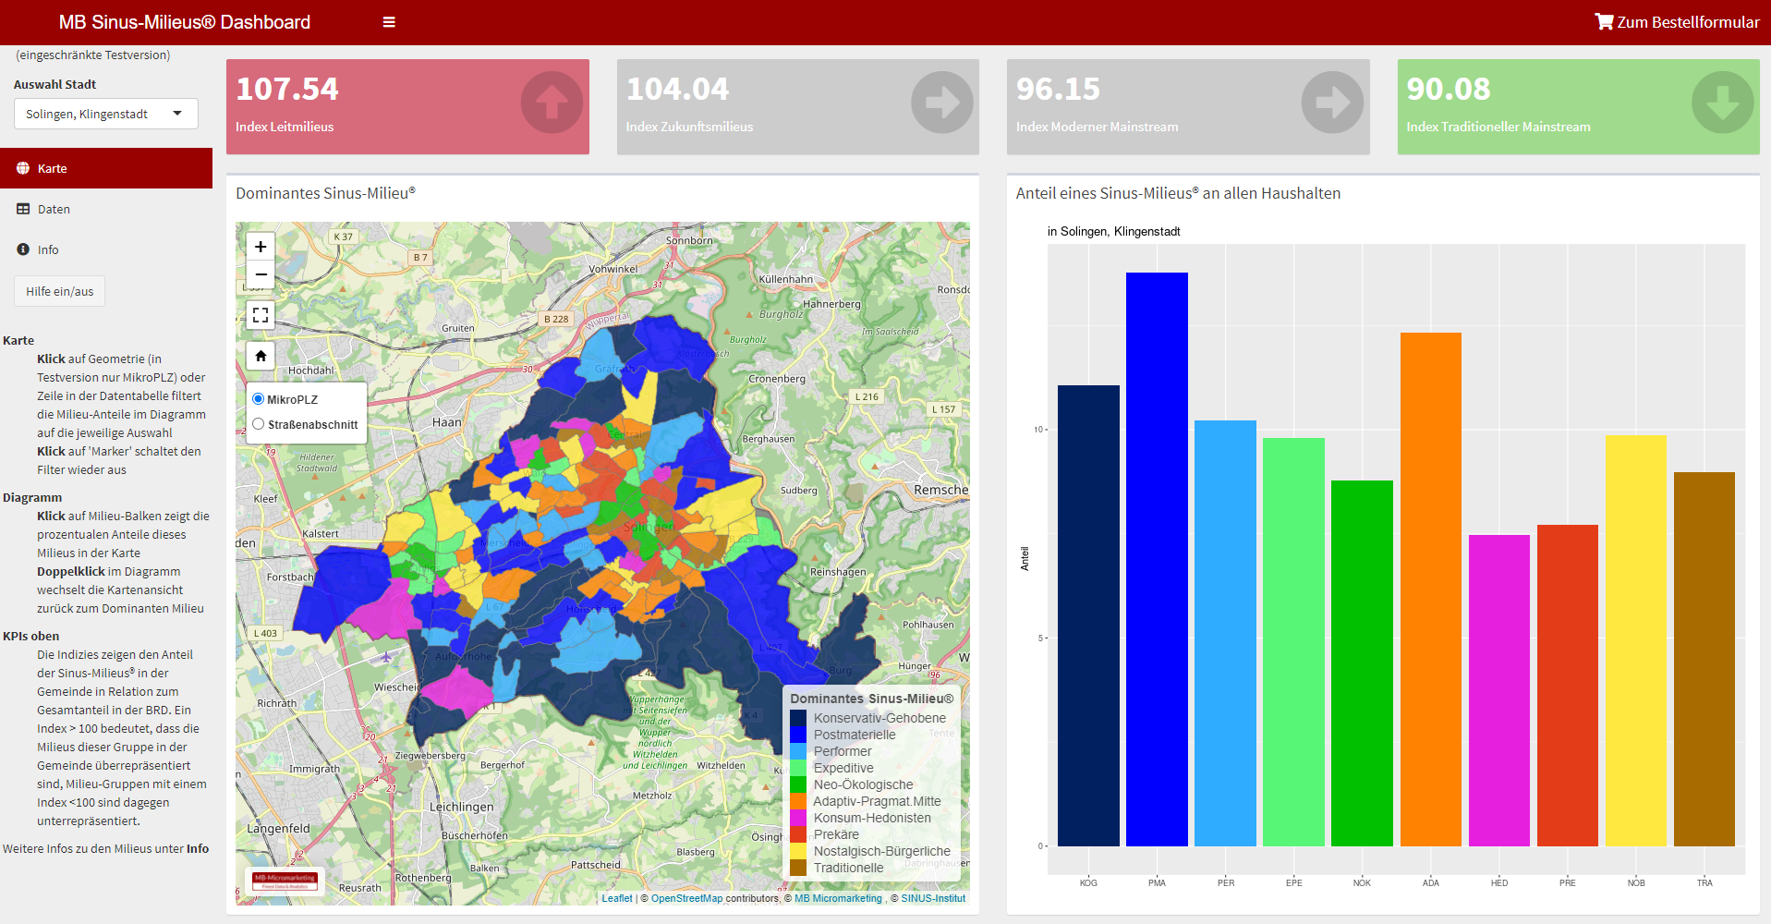
Task: Click the up arrow on Index Leitmilieus card
Action: pos(552,103)
